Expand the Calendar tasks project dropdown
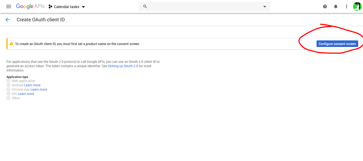The height and width of the screenshot is (161, 363). pyautogui.click(x=67, y=7)
